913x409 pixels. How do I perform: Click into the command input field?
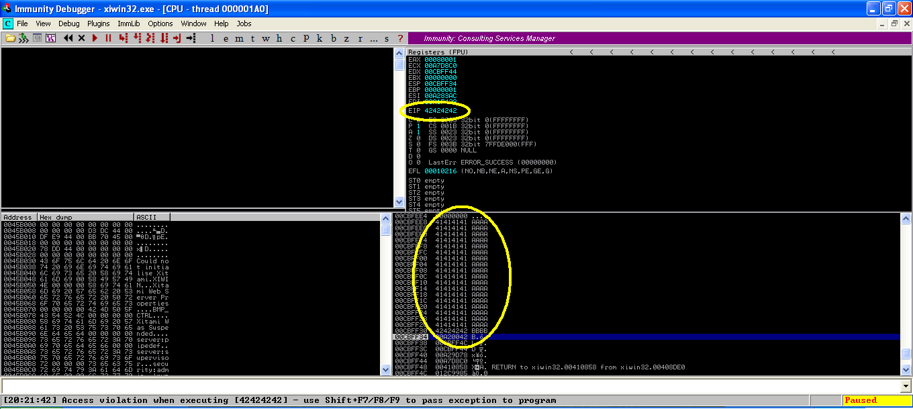450,386
